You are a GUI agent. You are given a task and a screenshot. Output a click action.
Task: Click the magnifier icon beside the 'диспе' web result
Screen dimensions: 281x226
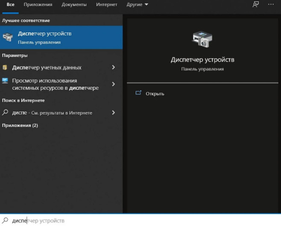[5, 113]
